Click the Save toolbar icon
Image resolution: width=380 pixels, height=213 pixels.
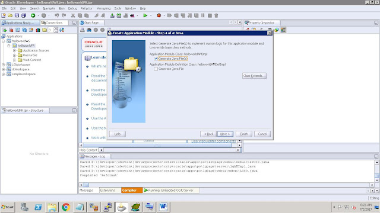[17, 15]
